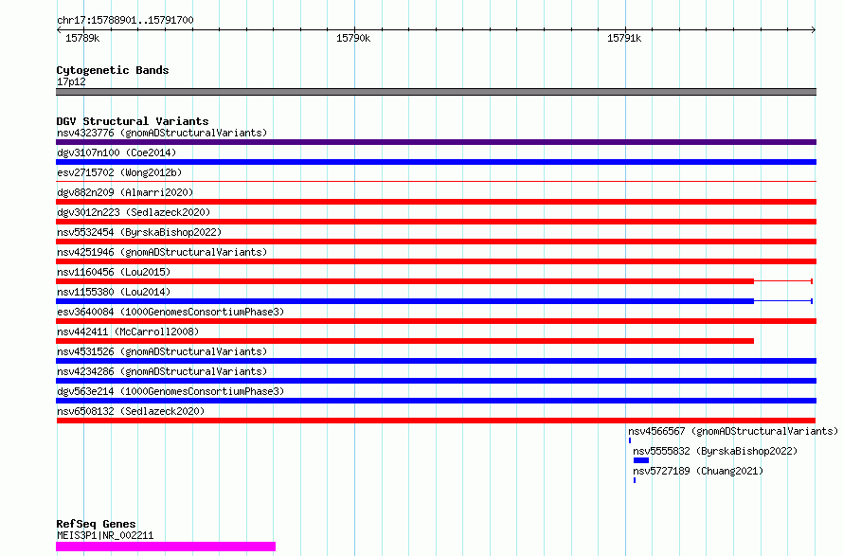Viewport: 843px width, 556px height.
Task: Click the nsv4566567 gnomAD variant label
Action: [x=733, y=431]
